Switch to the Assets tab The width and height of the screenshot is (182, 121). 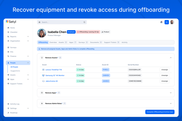coord(63,42)
